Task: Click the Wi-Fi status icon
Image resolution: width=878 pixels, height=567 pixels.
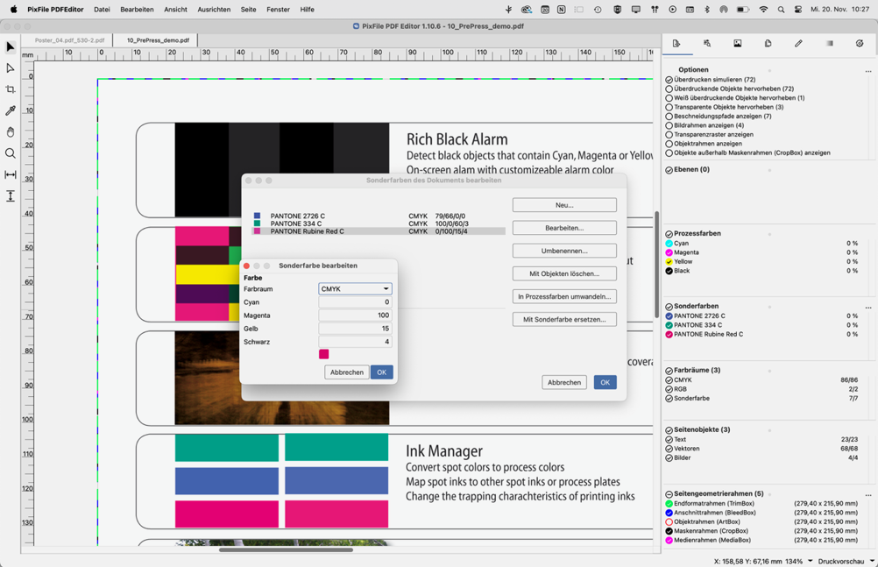Action: click(763, 10)
